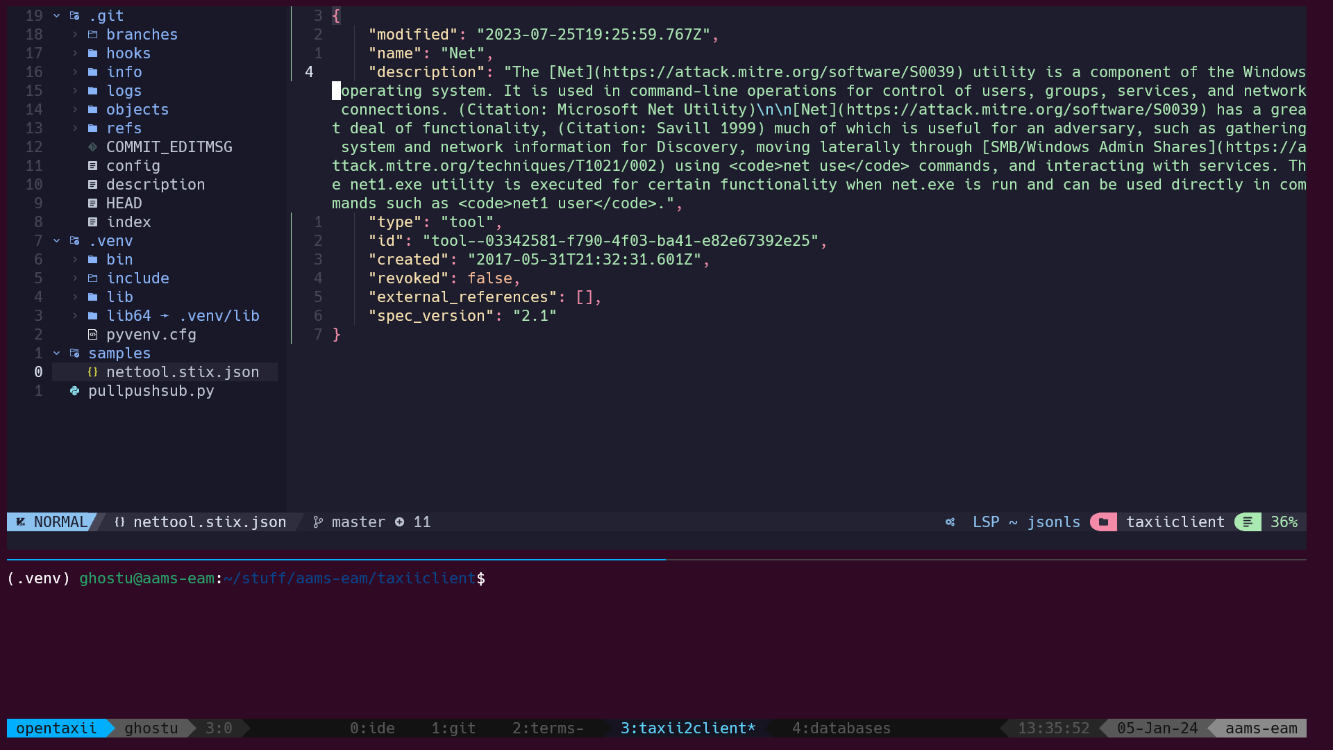This screenshot has height=750, width=1333.
Task: Switch to tmux window 1:git
Action: pyautogui.click(x=453, y=728)
